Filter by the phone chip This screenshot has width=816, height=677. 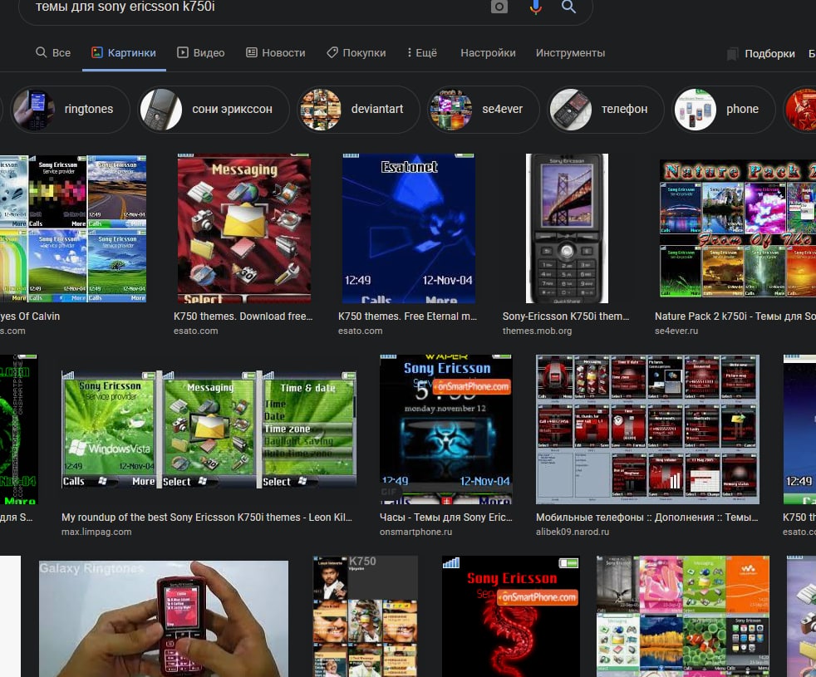pyautogui.click(x=724, y=110)
